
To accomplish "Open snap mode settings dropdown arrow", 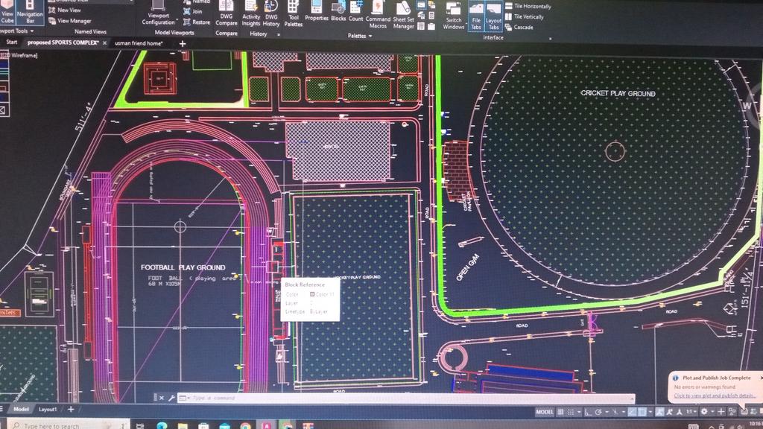I will click(x=579, y=413).
